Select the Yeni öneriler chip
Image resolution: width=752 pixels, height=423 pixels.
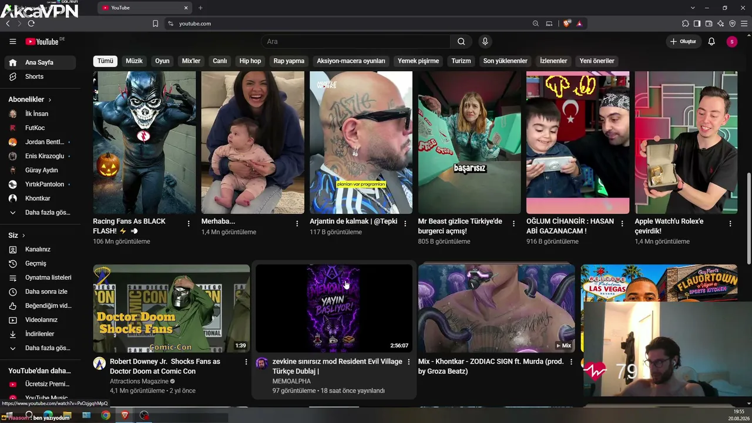tap(597, 61)
